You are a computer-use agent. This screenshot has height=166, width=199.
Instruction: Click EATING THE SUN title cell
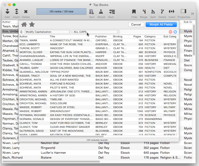tap(72, 52)
